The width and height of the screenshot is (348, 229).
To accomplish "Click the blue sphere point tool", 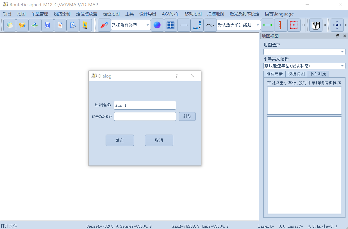I will coord(157,25).
